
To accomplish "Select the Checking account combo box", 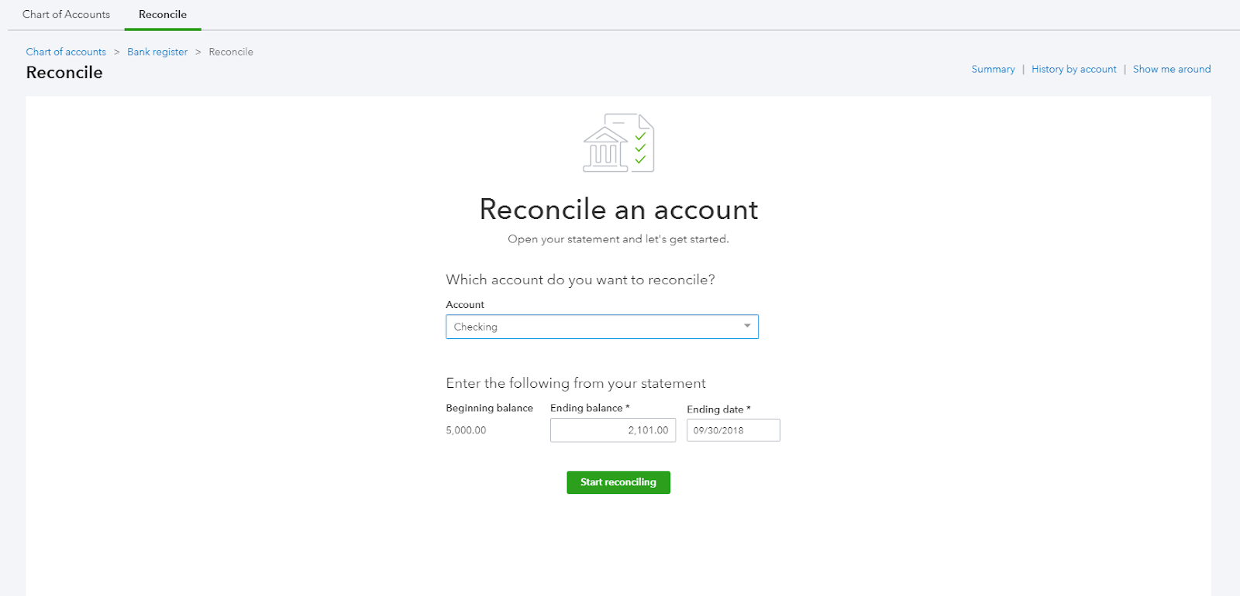I will click(602, 327).
